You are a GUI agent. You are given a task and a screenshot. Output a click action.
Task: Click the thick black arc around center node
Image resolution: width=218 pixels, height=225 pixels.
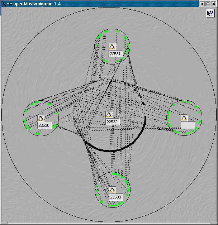(x=111, y=150)
